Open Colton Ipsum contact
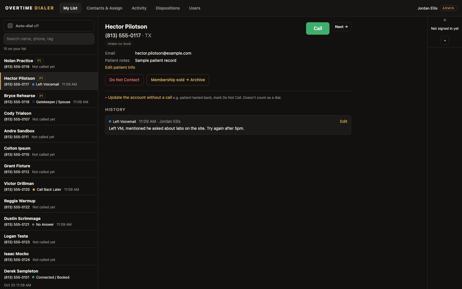 49,151
